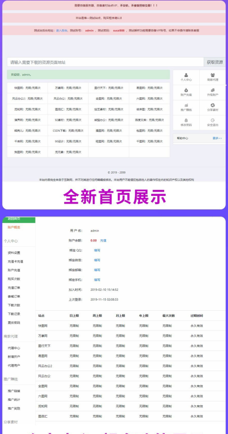The height and width of the screenshot is (434, 228).
Task: Open 购买次数 in the sidebar
Action: pyautogui.click(x=14, y=279)
